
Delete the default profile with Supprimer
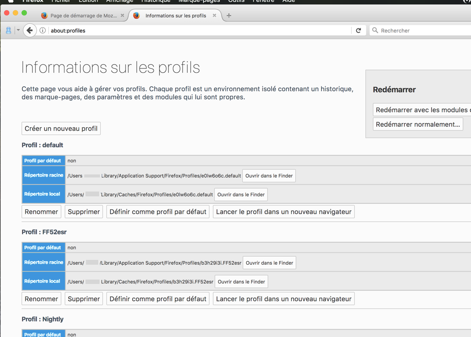[84, 212]
